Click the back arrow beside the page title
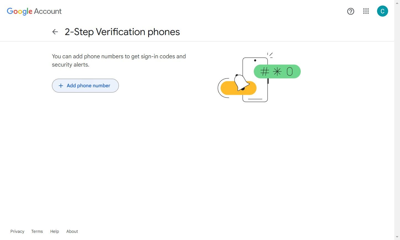The width and height of the screenshot is (400, 240). pyautogui.click(x=55, y=32)
